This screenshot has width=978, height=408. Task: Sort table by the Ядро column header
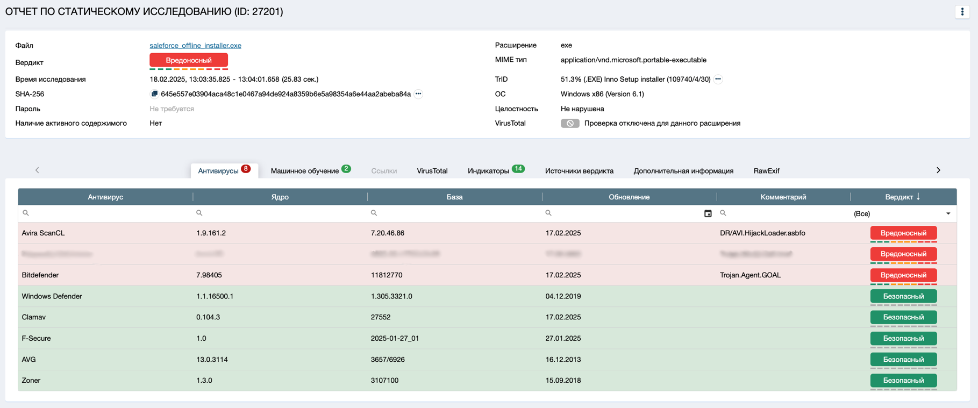click(280, 197)
